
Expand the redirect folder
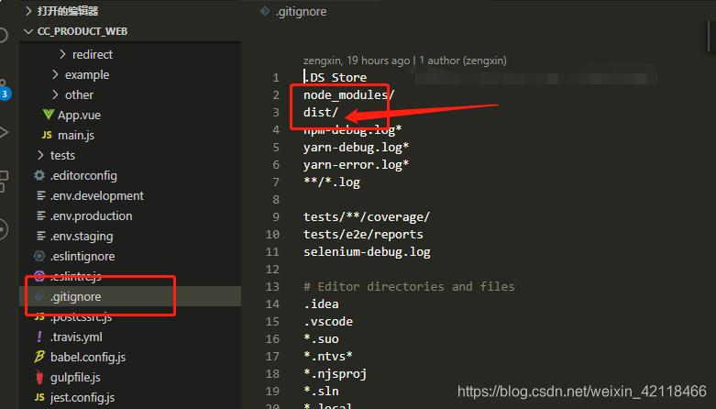pyautogui.click(x=62, y=54)
